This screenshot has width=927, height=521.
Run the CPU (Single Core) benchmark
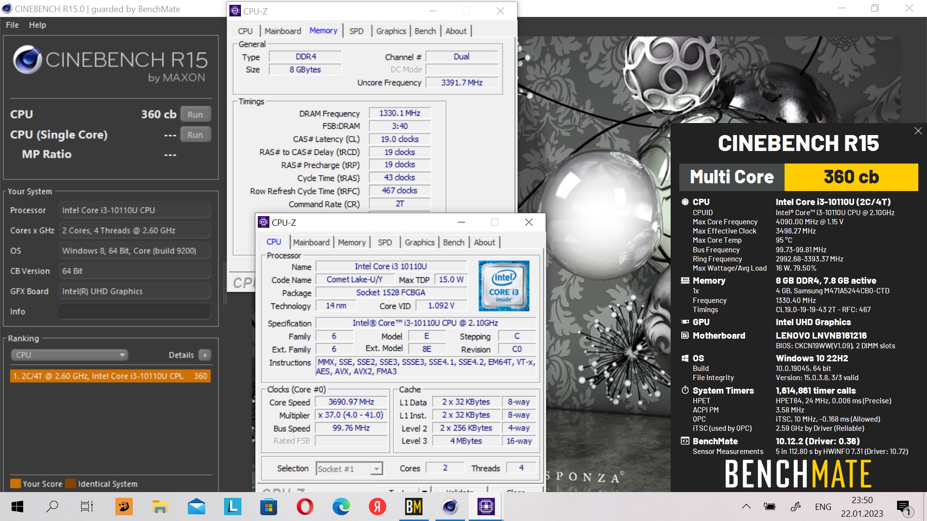[x=195, y=135]
